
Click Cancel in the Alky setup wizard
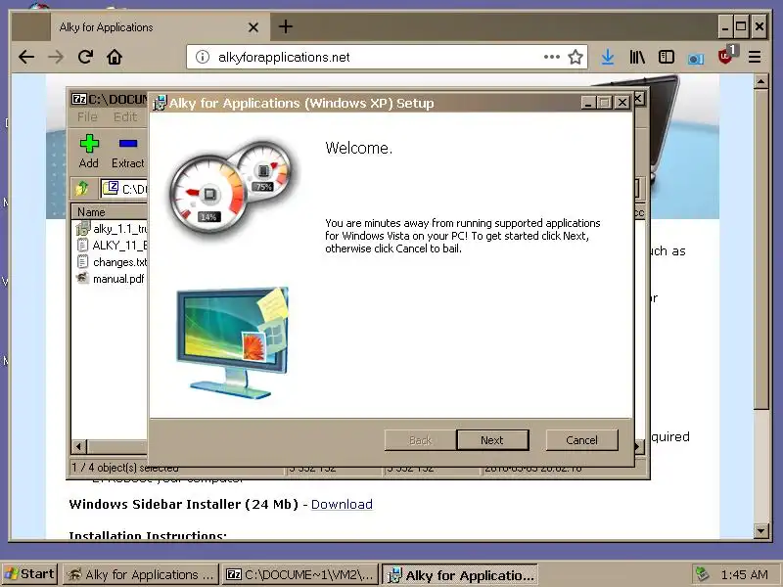[581, 440]
